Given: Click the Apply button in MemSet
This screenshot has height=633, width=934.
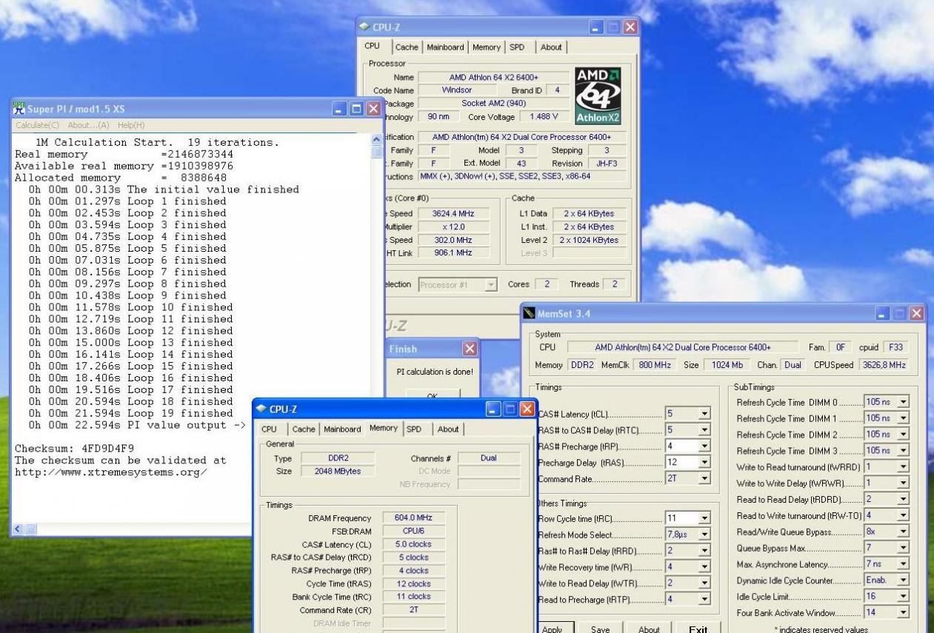Looking at the screenshot, I should 552,629.
